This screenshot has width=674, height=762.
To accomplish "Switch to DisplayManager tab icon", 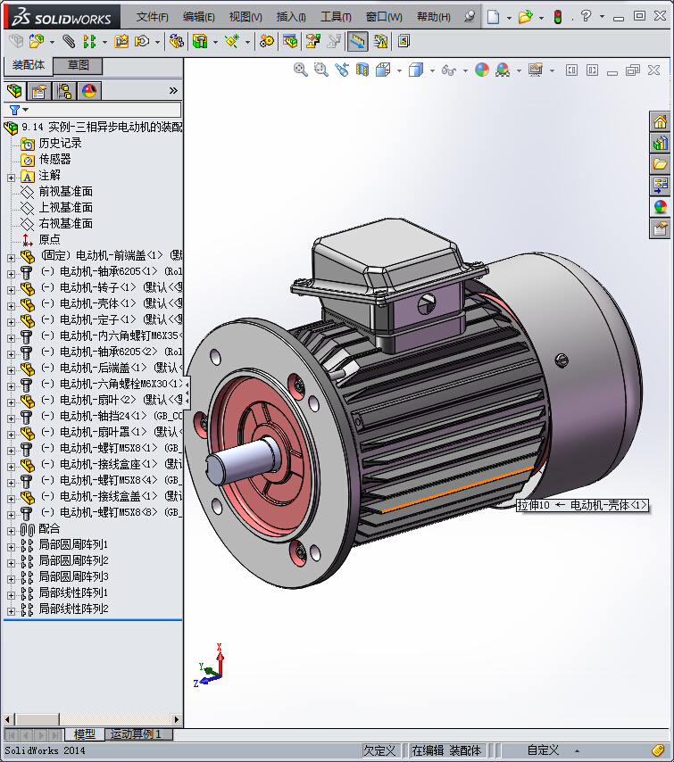I will click(89, 91).
